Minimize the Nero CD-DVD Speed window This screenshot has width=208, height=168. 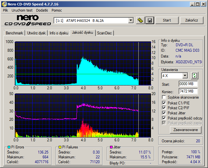pyautogui.click(x=192, y=4)
